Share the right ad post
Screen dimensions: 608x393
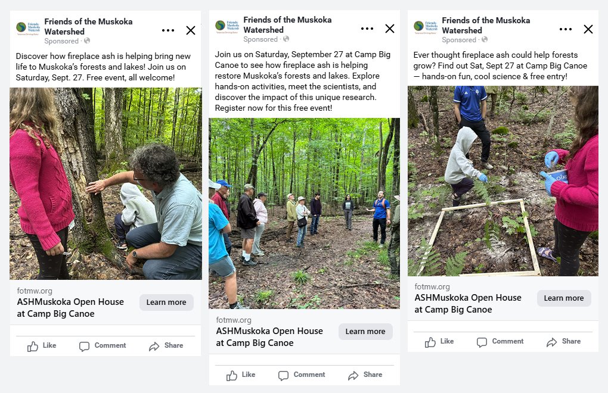coord(563,342)
